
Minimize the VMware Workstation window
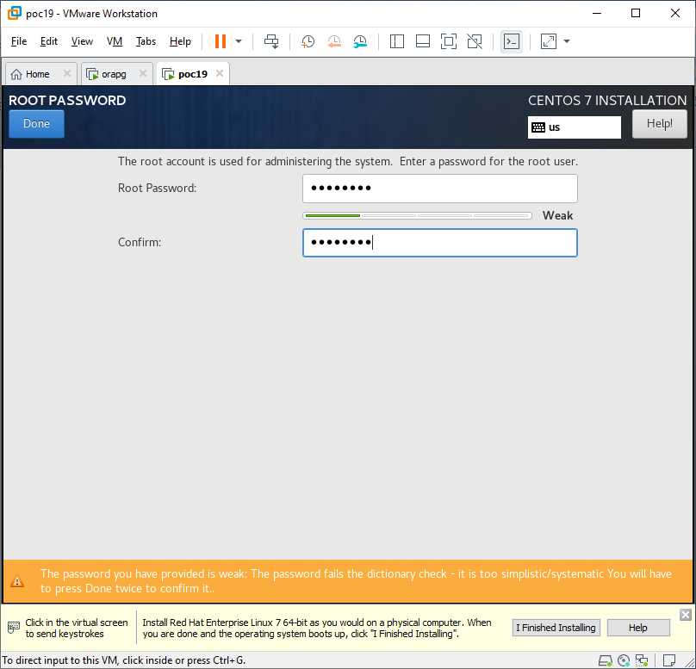tap(597, 13)
